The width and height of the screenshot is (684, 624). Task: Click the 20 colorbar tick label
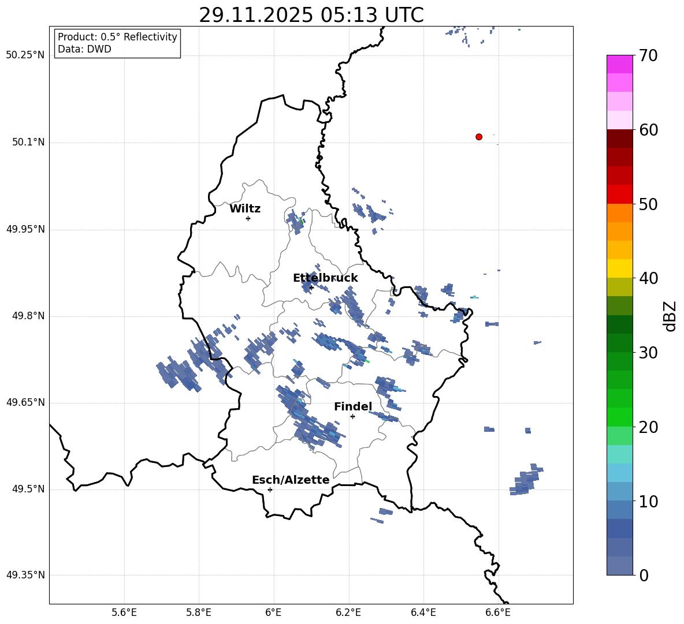648,427
